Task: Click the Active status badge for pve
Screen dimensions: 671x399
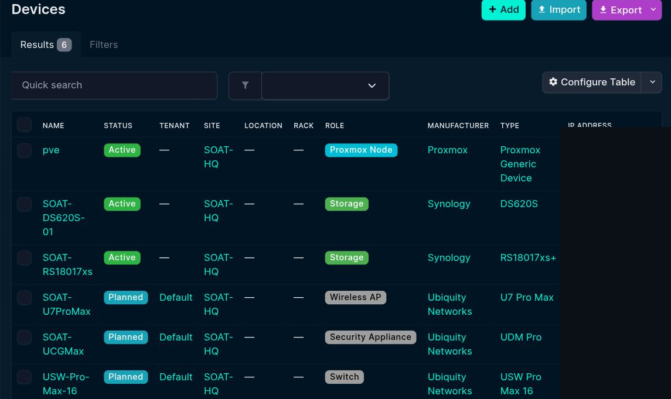Action: pos(122,150)
